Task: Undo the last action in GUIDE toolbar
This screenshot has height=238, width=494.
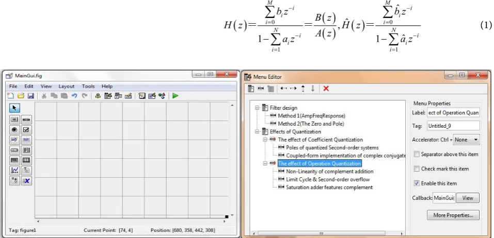Action: coord(74,96)
